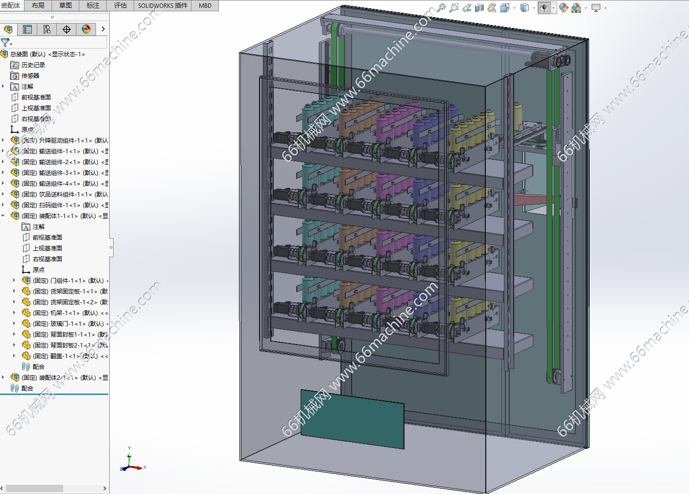Open the Apply Scene dropdown arrow
The width and height of the screenshot is (689, 494).
coord(586,8)
